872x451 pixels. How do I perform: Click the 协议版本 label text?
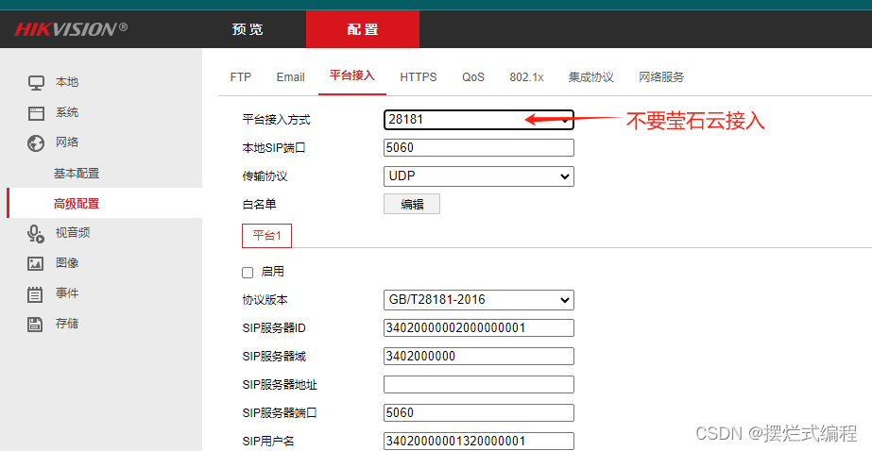pyautogui.click(x=265, y=300)
